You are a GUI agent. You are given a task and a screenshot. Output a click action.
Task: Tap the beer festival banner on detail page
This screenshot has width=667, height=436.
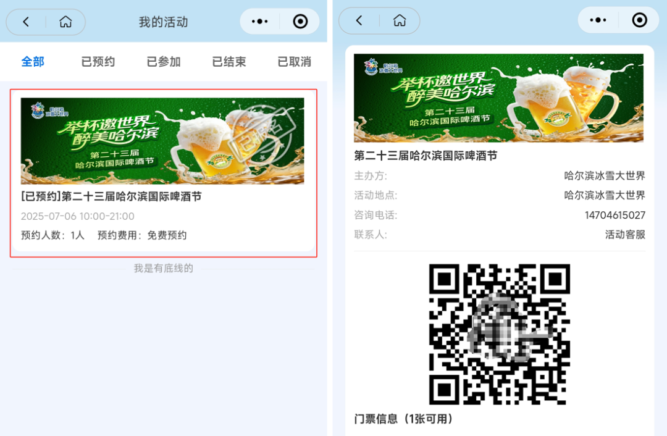point(498,98)
